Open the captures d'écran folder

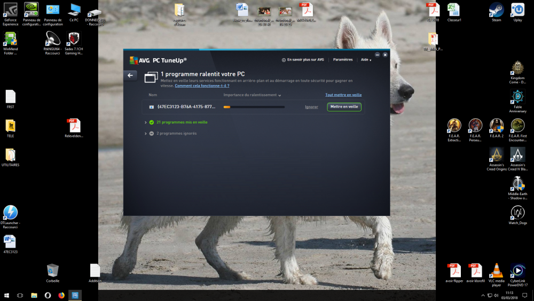coord(179,14)
